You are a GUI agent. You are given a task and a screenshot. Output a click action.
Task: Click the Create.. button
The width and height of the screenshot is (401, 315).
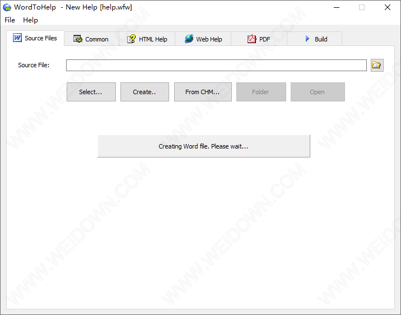[144, 92]
